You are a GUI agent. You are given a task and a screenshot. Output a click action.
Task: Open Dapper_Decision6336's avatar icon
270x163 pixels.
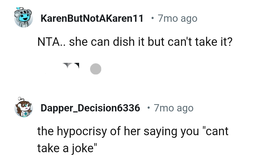24,108
